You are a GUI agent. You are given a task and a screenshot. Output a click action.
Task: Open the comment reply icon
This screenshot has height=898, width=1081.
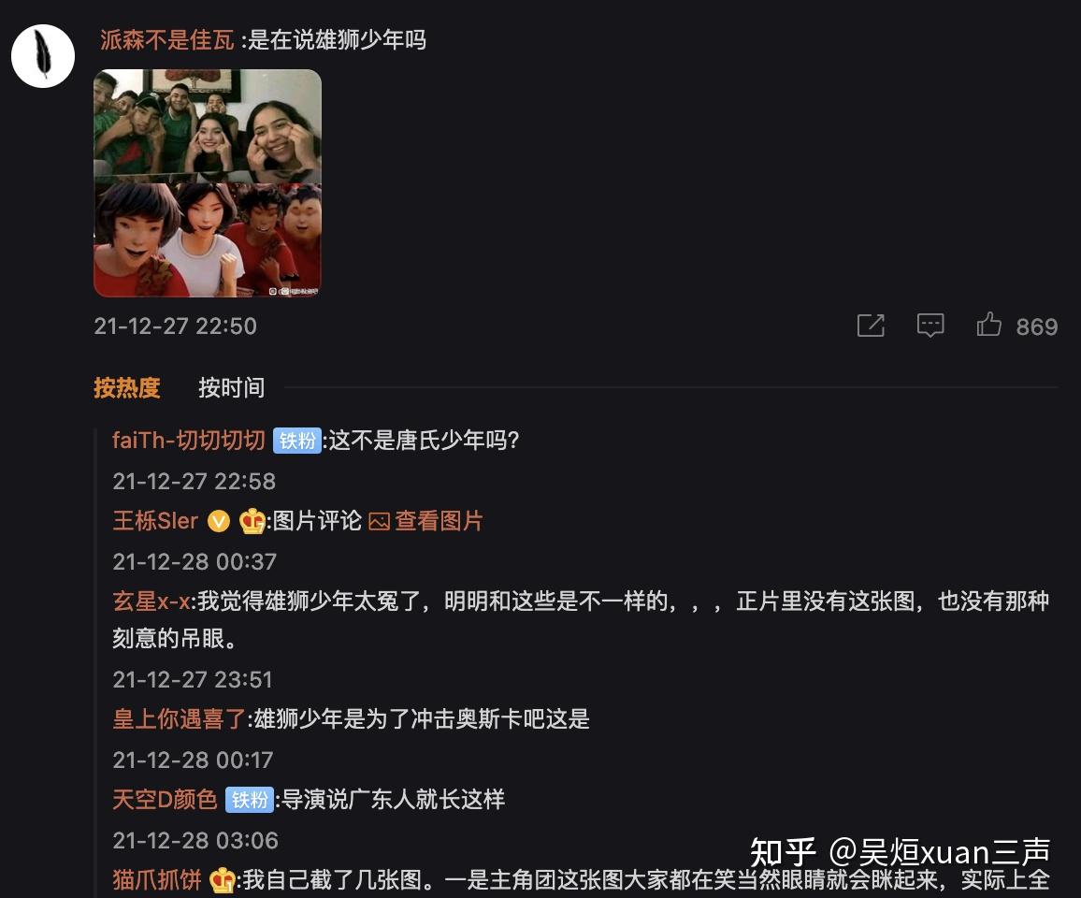tap(930, 325)
